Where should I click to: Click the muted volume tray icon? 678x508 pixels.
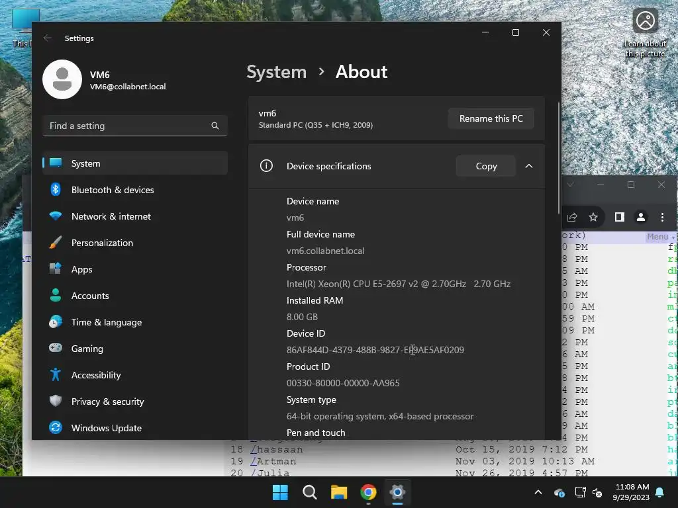tap(597, 492)
